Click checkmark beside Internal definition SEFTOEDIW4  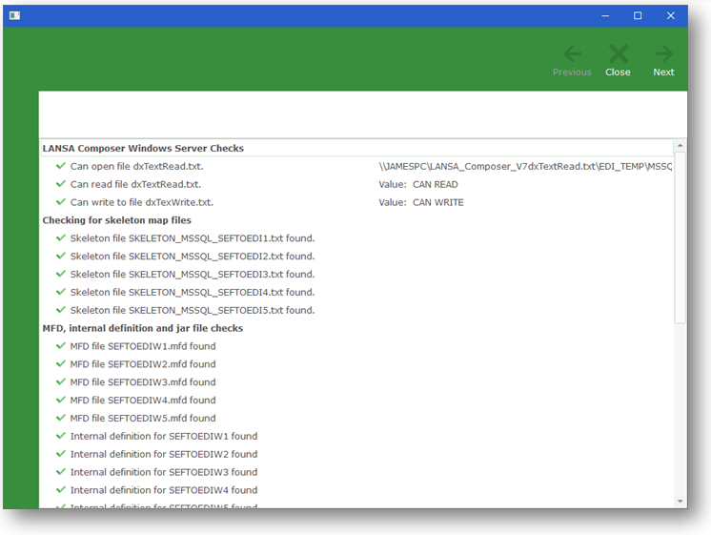pyautogui.click(x=61, y=489)
